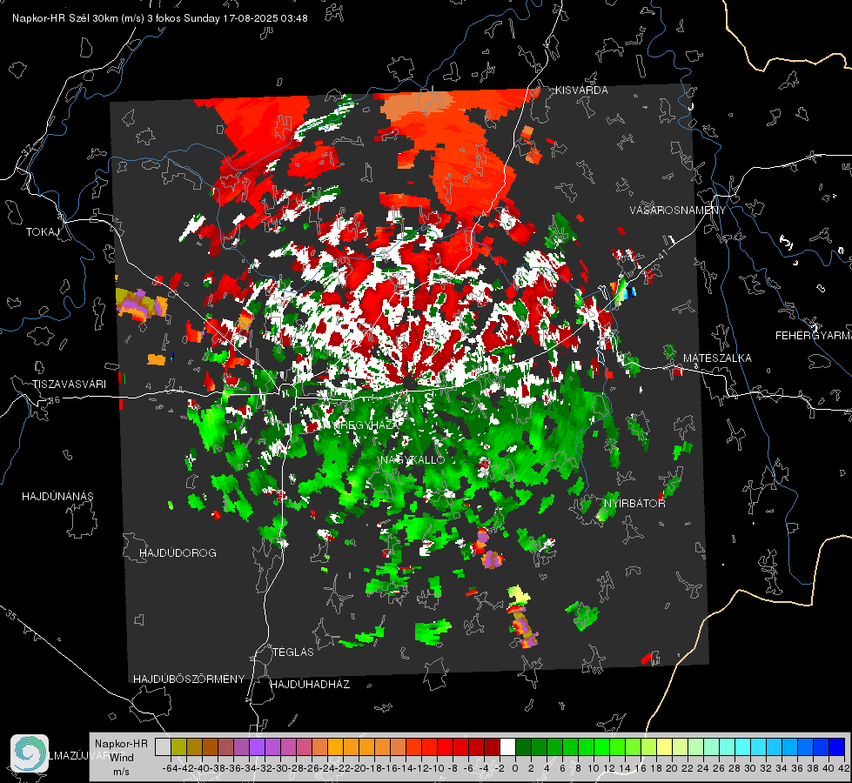Click the -10 legend value
The image size is (852, 783).
click(x=436, y=768)
